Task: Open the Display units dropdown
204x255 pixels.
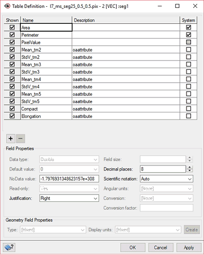Action: 148,229
